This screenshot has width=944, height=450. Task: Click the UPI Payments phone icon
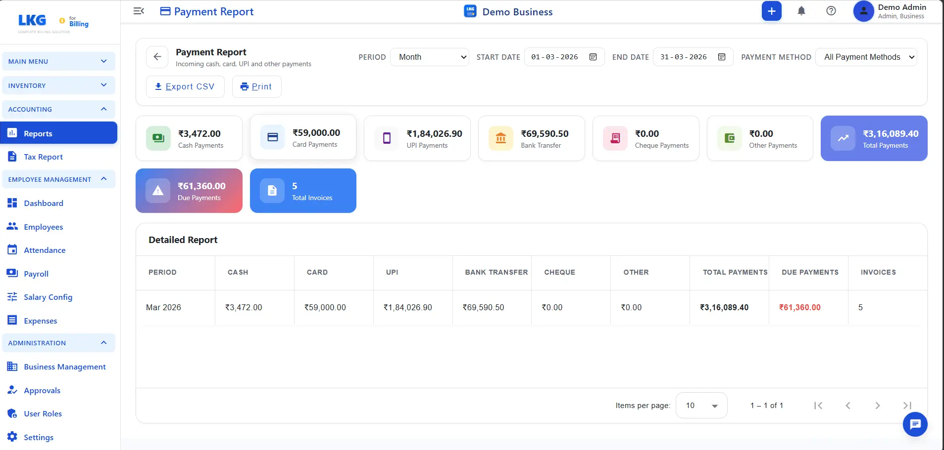point(387,138)
